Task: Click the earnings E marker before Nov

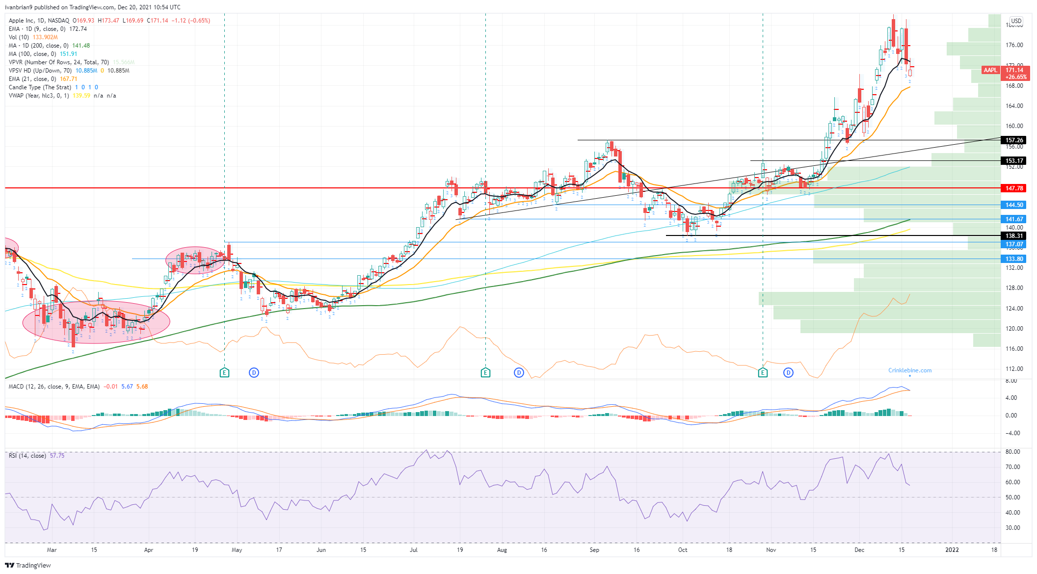Action: click(x=763, y=373)
